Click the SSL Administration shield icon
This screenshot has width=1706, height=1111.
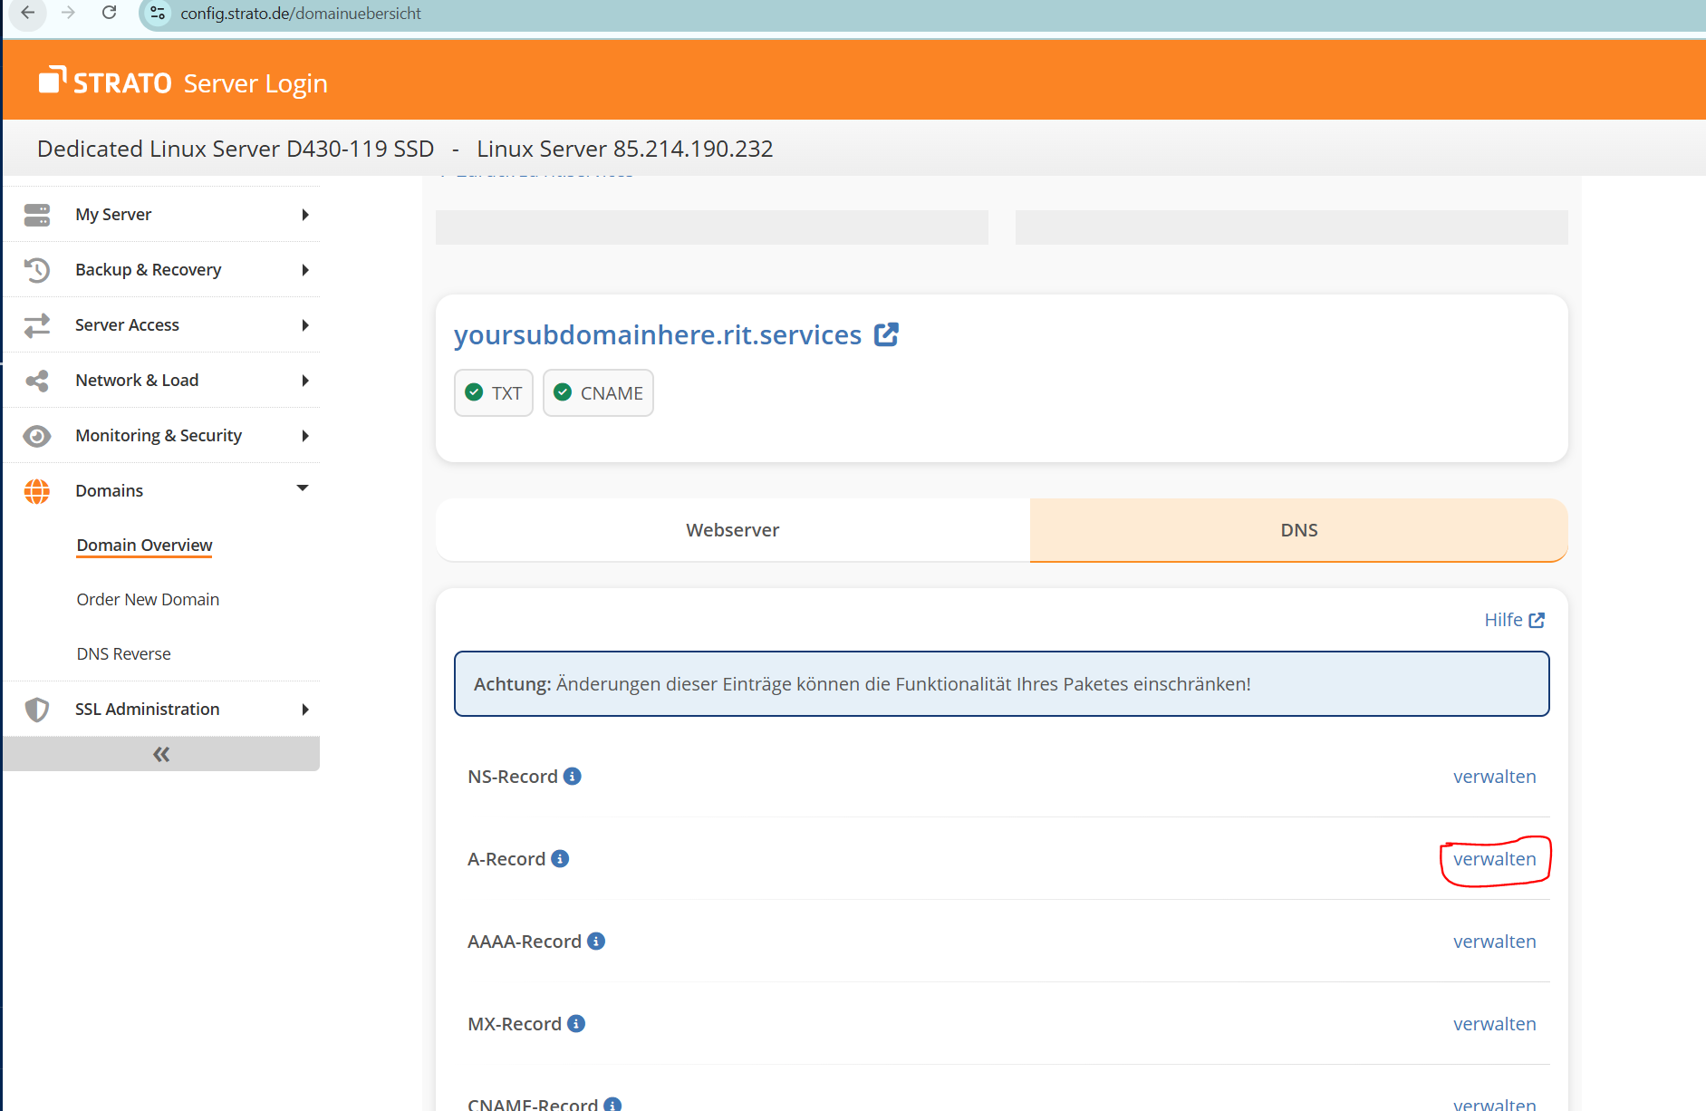click(x=37, y=710)
